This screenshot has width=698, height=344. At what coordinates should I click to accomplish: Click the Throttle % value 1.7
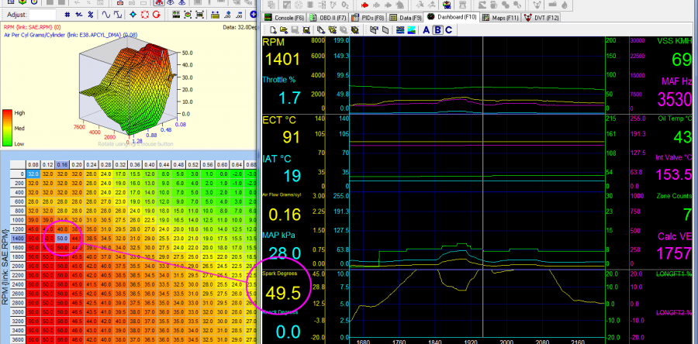tap(290, 98)
